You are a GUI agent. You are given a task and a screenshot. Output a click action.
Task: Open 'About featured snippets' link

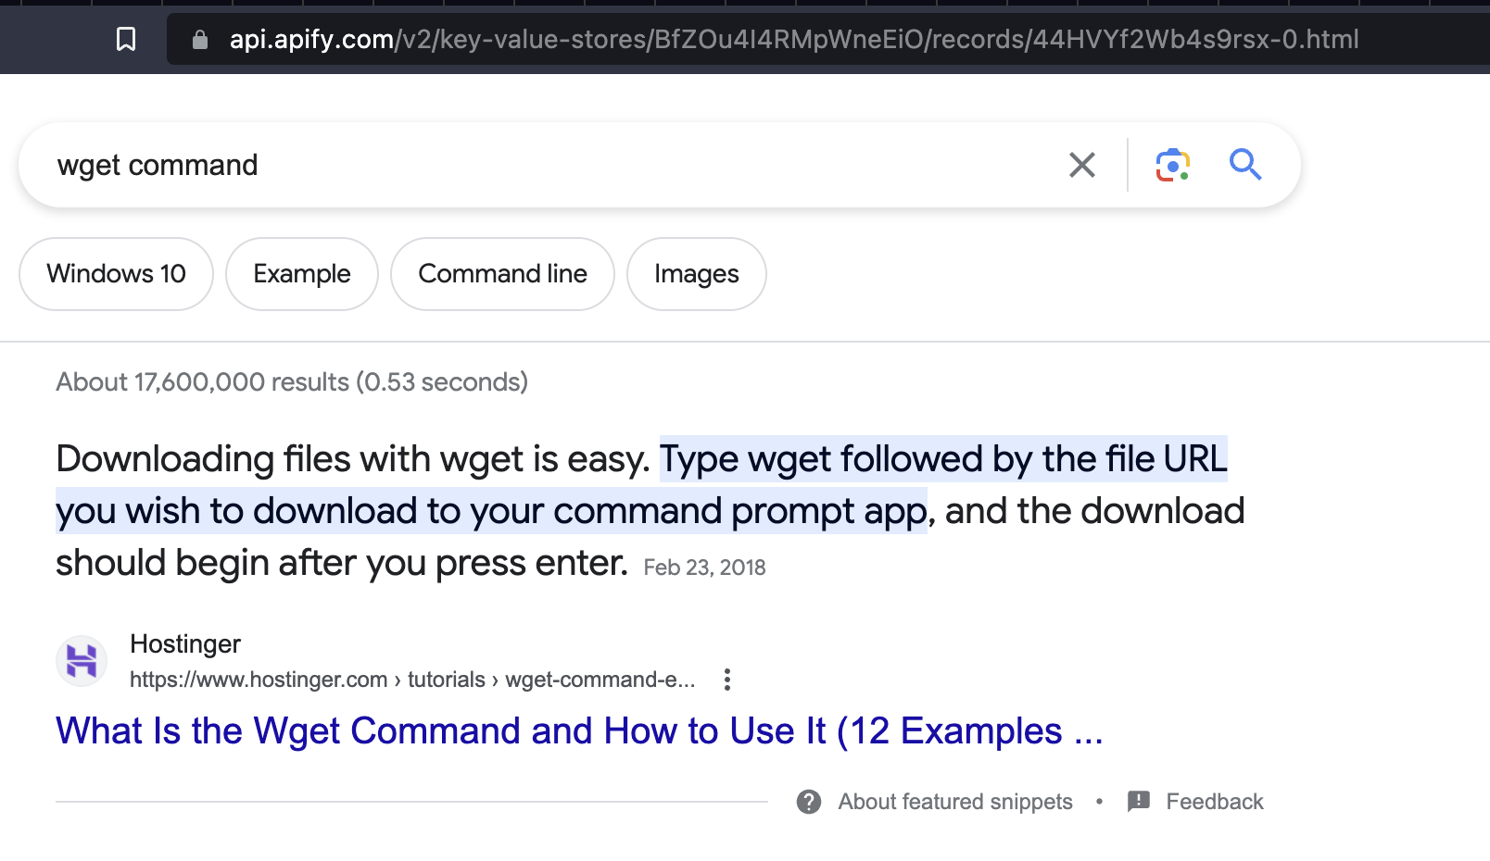click(x=955, y=802)
